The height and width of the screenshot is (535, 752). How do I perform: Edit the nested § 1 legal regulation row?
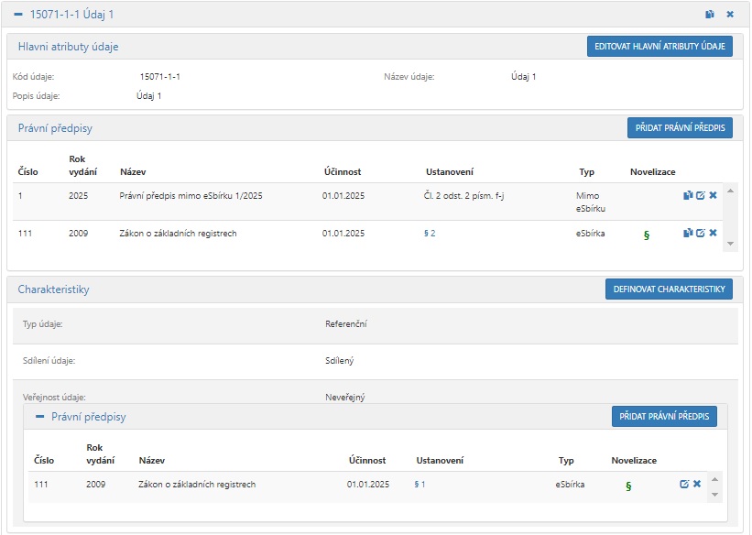click(684, 484)
